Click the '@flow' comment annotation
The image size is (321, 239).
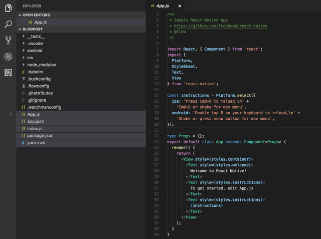click(x=180, y=32)
